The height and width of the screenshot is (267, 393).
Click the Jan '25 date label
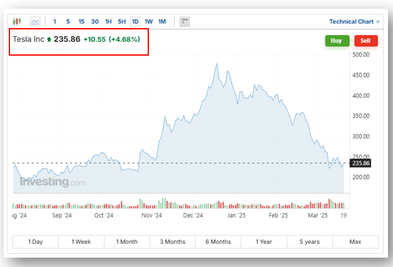(x=237, y=215)
